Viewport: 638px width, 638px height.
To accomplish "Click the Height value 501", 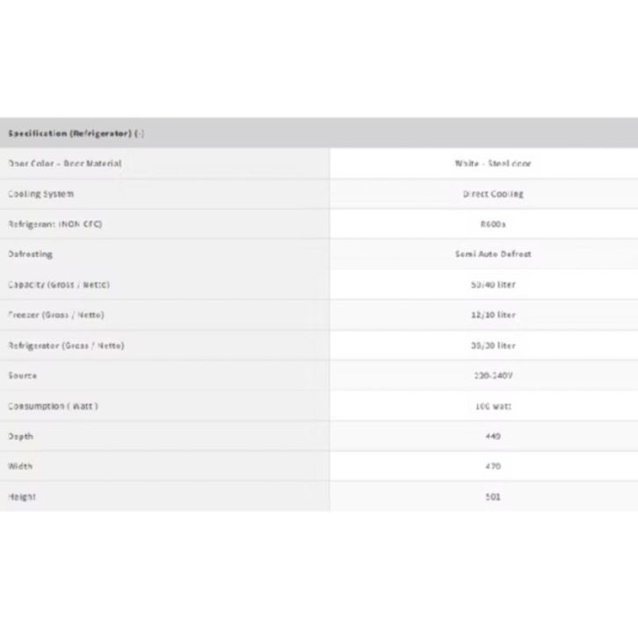I will (x=492, y=497).
